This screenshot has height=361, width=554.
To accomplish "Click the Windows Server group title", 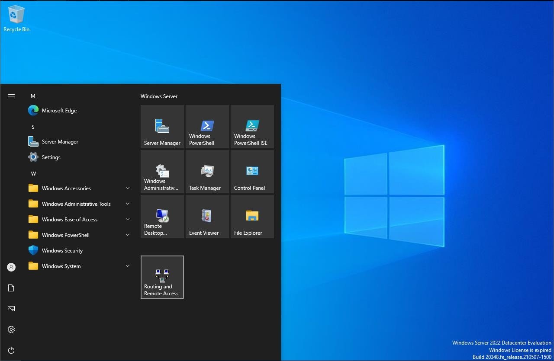I will click(x=159, y=96).
